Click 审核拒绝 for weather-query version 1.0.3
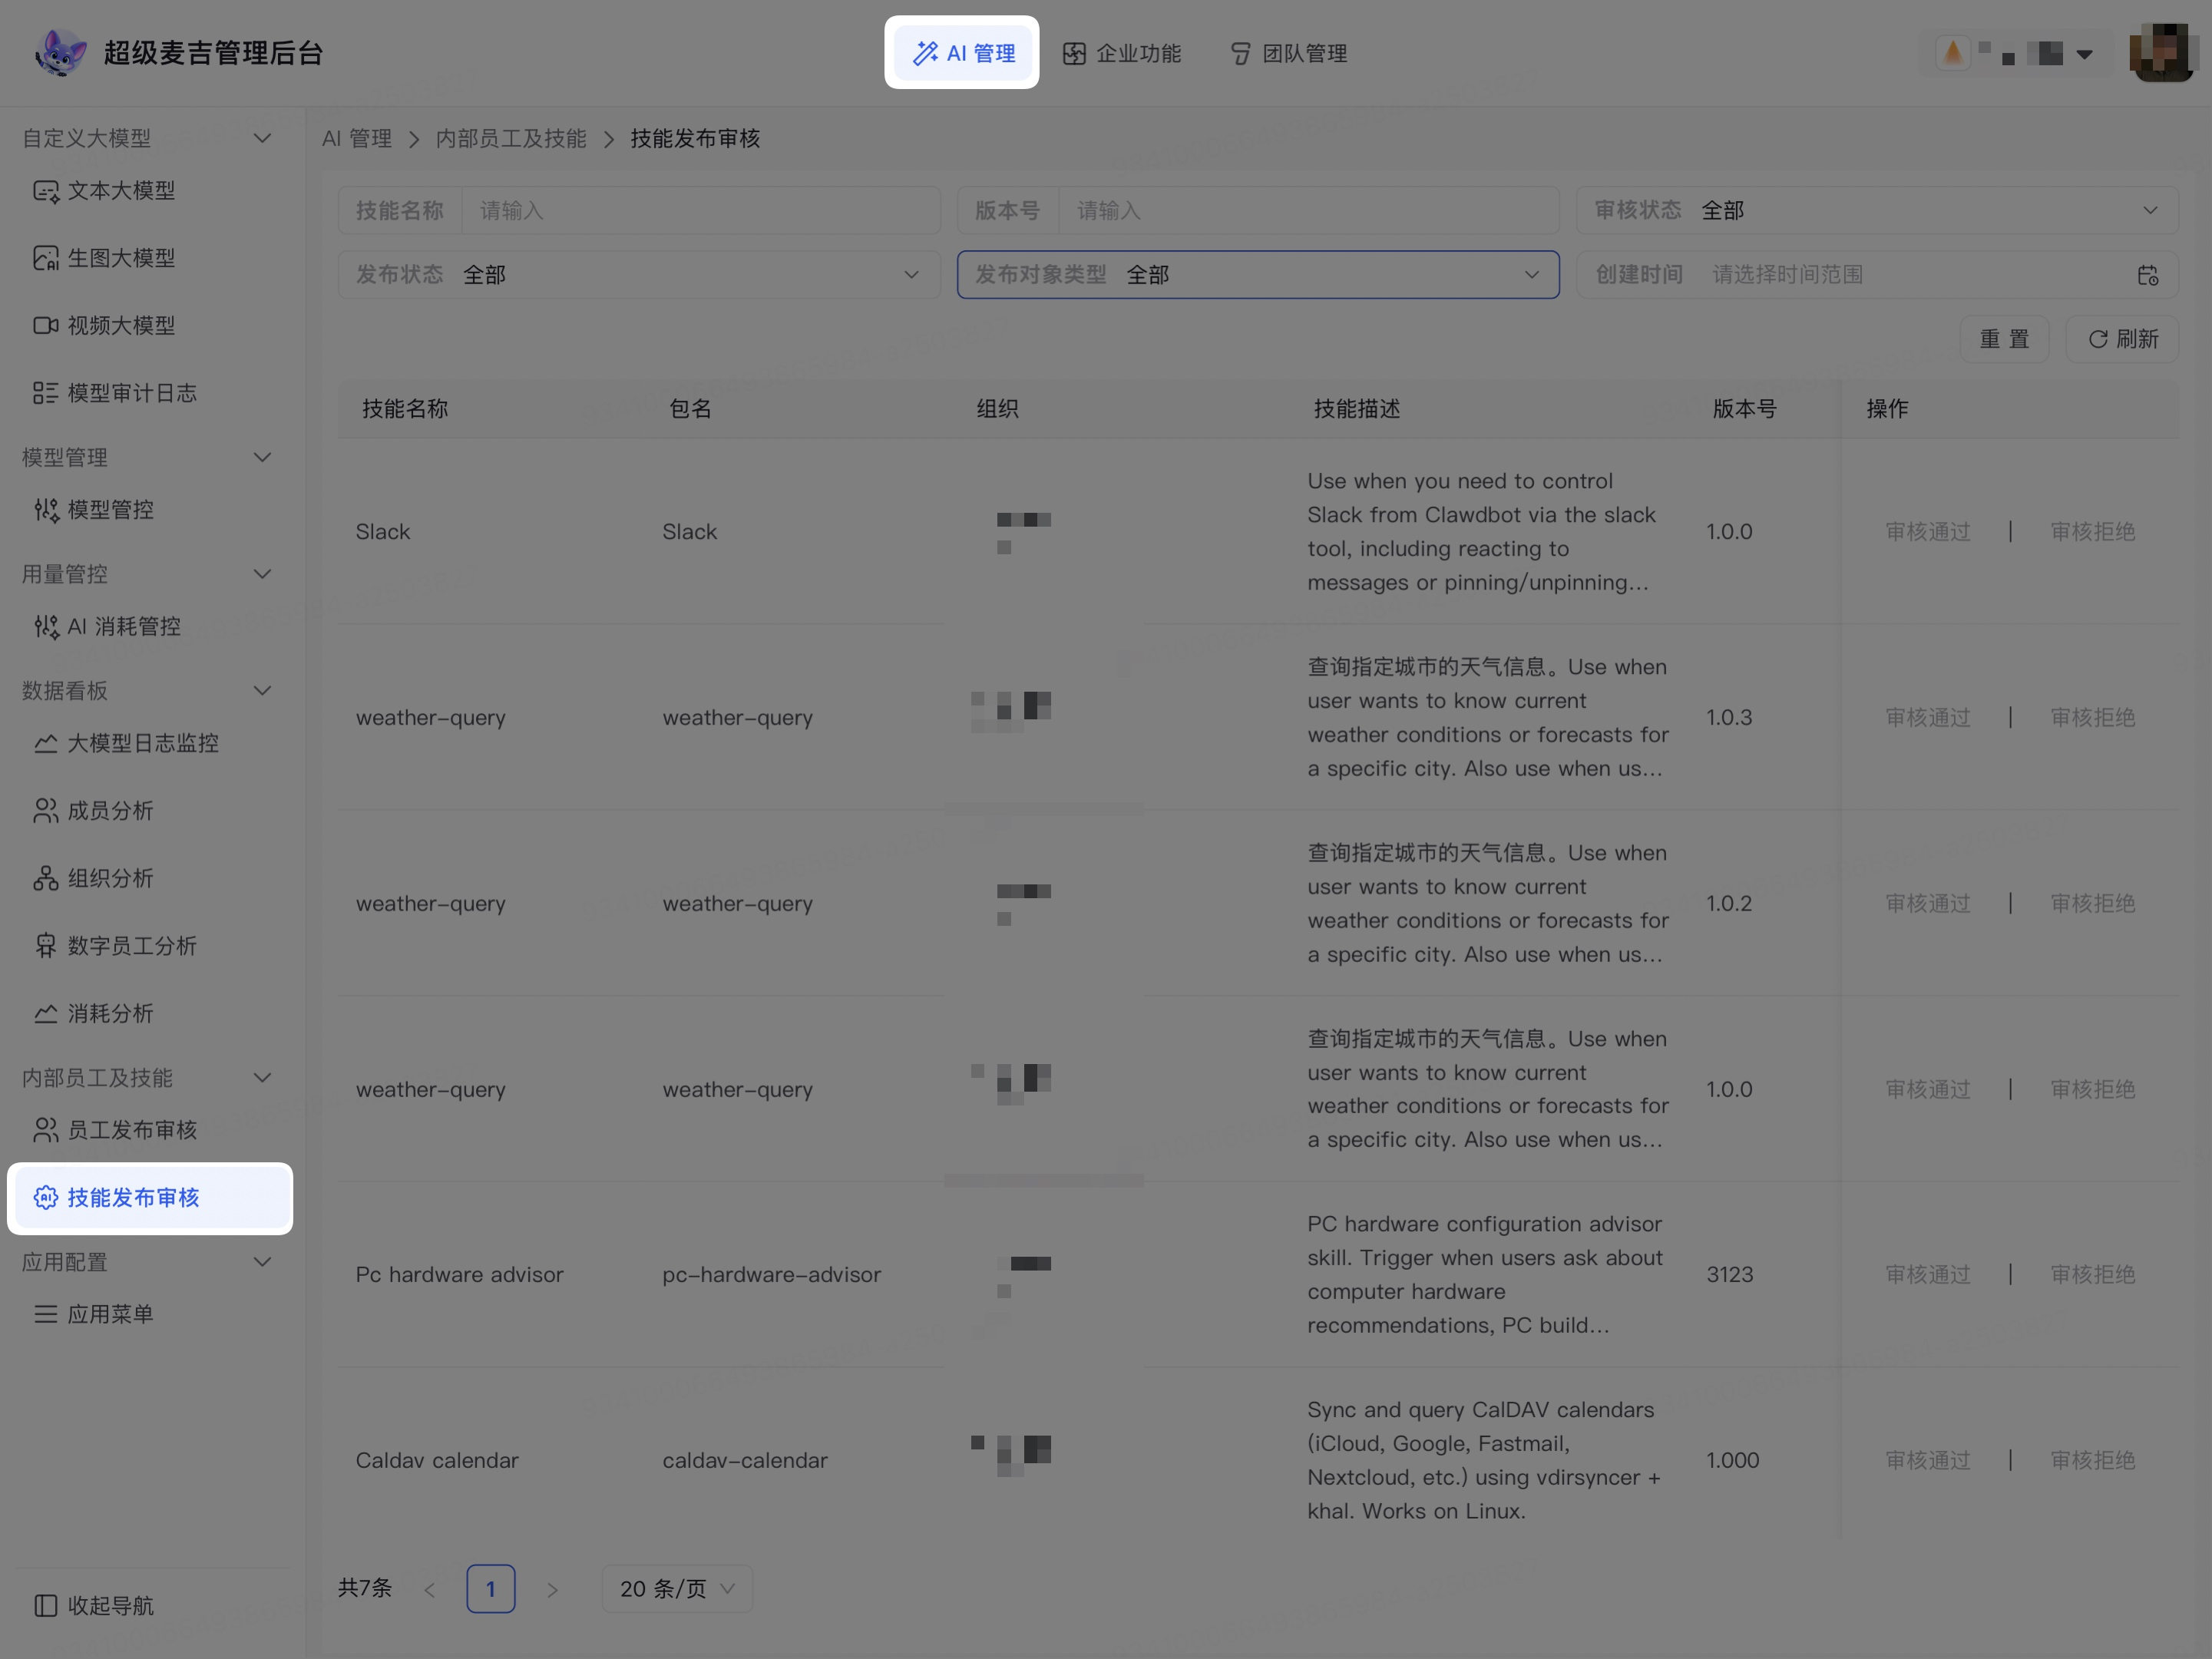 [2092, 717]
